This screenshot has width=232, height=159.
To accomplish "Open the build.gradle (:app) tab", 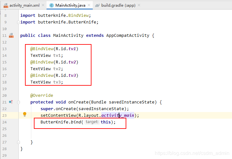I will point(118,5).
